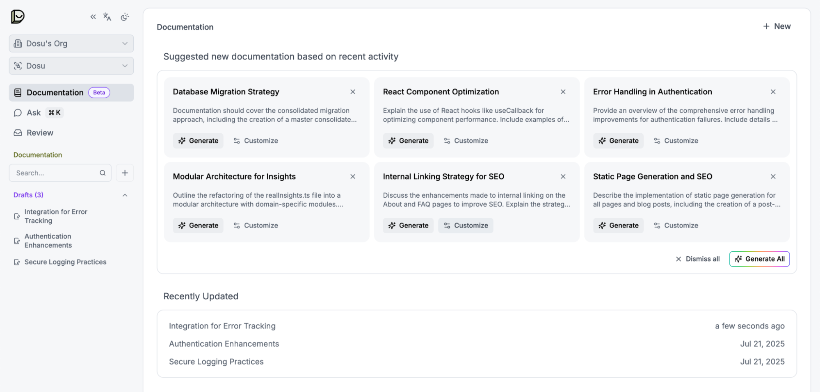Viewport: 820px width, 392px height.
Task: Collapse the sidebar with the double-chevron icon
Action: (x=93, y=17)
